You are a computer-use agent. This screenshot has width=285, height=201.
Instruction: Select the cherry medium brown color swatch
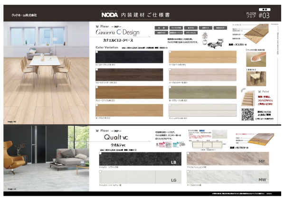pos(129,92)
